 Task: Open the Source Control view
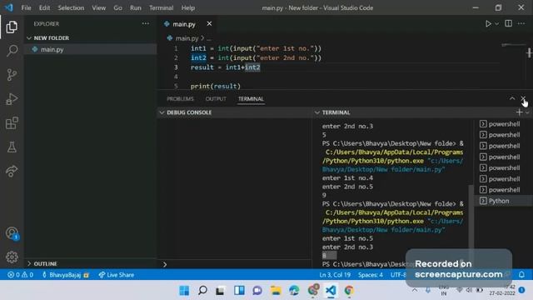pyautogui.click(x=12, y=74)
